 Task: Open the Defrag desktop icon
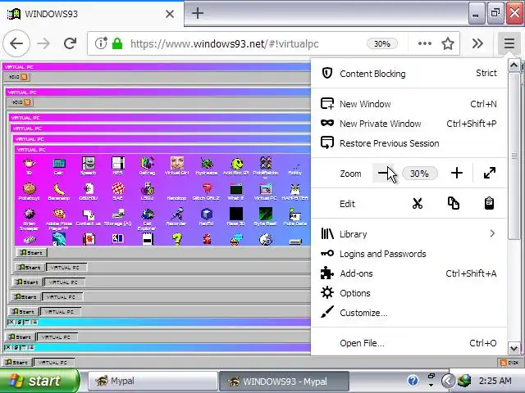click(x=147, y=166)
